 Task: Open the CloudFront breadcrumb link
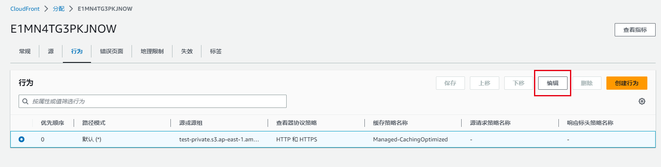pos(25,9)
